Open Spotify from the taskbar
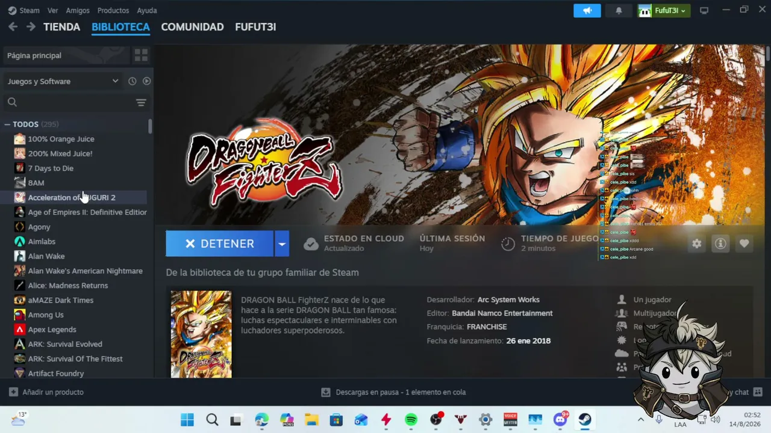The height and width of the screenshot is (433, 771). pyautogui.click(x=411, y=420)
